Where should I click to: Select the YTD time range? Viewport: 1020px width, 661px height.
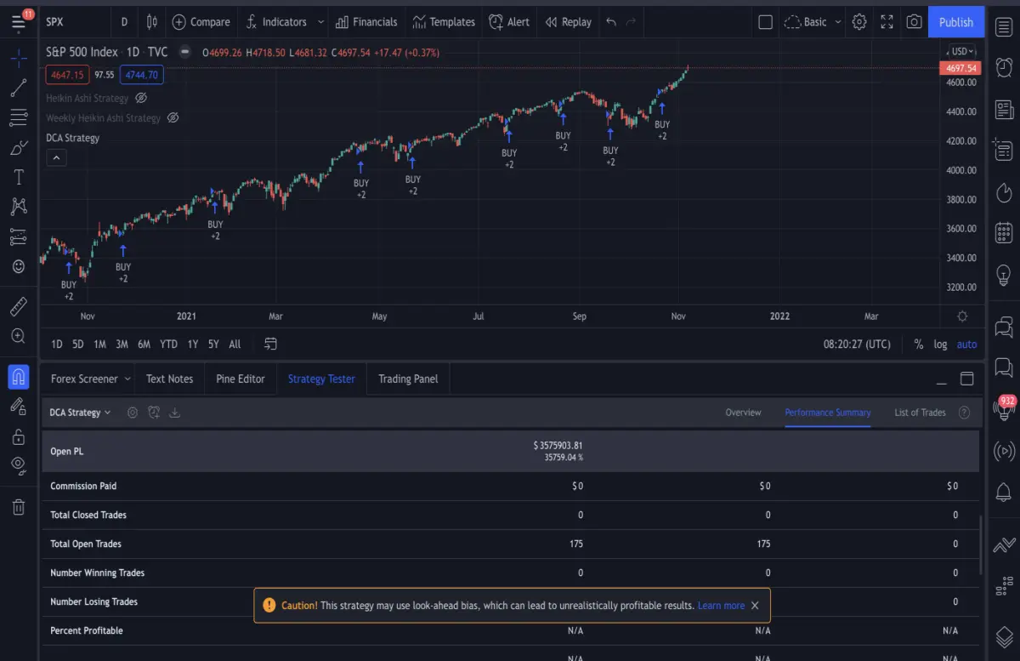click(168, 344)
